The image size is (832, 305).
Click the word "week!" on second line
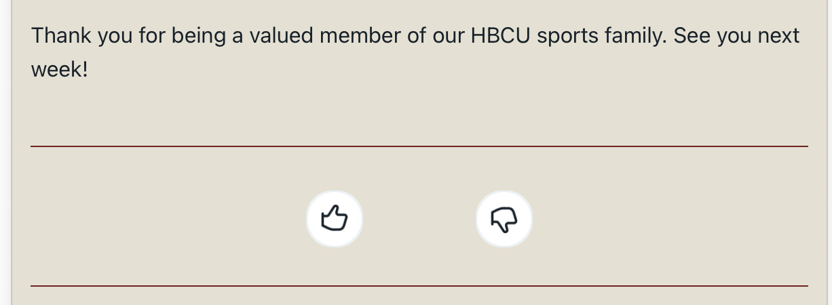[x=60, y=69]
